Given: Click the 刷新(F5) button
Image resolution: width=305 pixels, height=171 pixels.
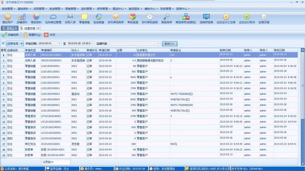Looking at the screenshot, I should [x=169, y=44].
